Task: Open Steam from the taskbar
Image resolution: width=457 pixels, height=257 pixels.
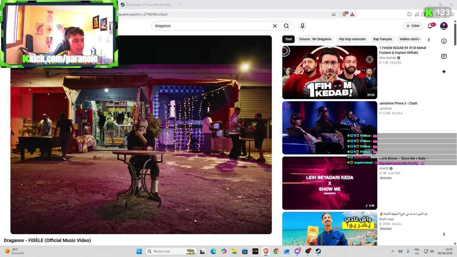Action: pos(318,251)
